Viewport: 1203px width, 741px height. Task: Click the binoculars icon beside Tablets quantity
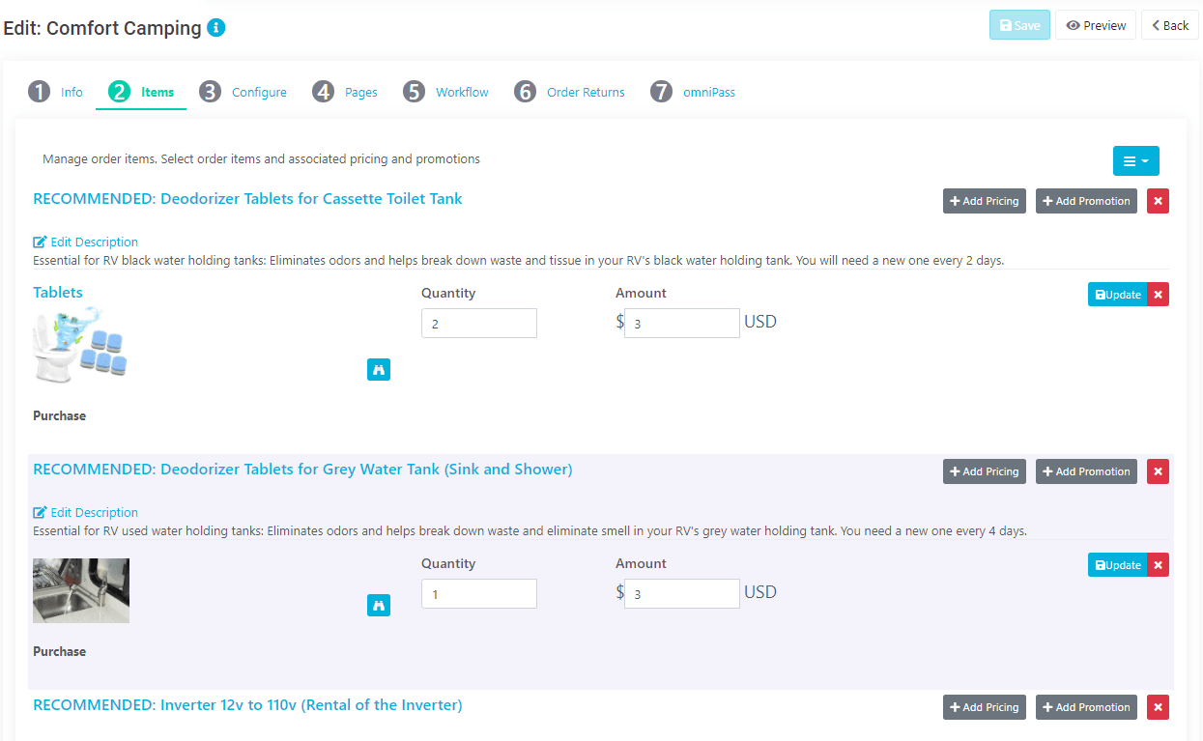tap(378, 369)
